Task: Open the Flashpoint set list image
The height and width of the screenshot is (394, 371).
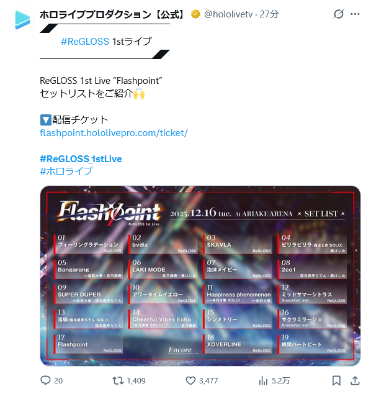Action: 200,276
